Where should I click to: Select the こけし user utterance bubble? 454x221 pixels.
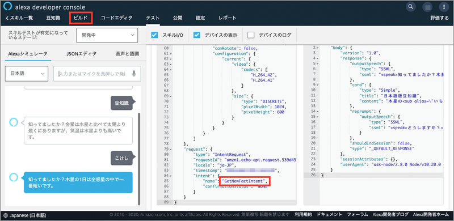click(121, 158)
